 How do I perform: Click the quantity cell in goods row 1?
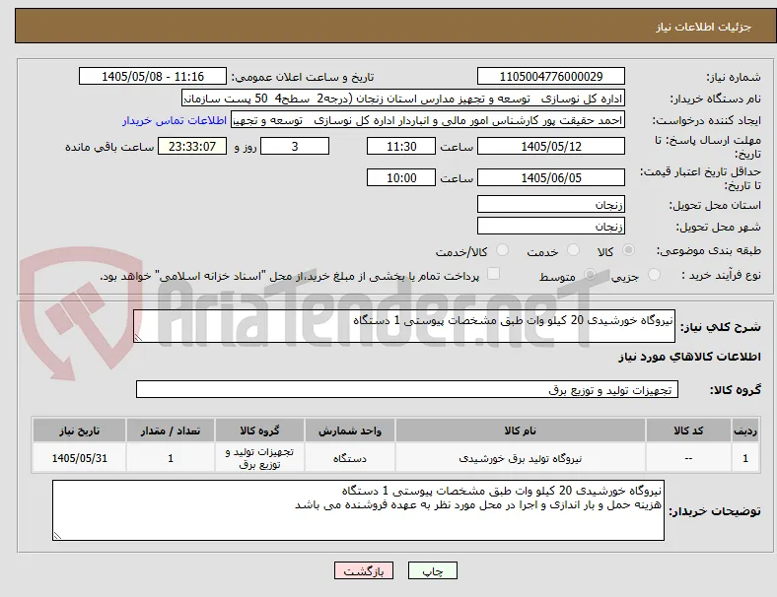[x=171, y=458]
